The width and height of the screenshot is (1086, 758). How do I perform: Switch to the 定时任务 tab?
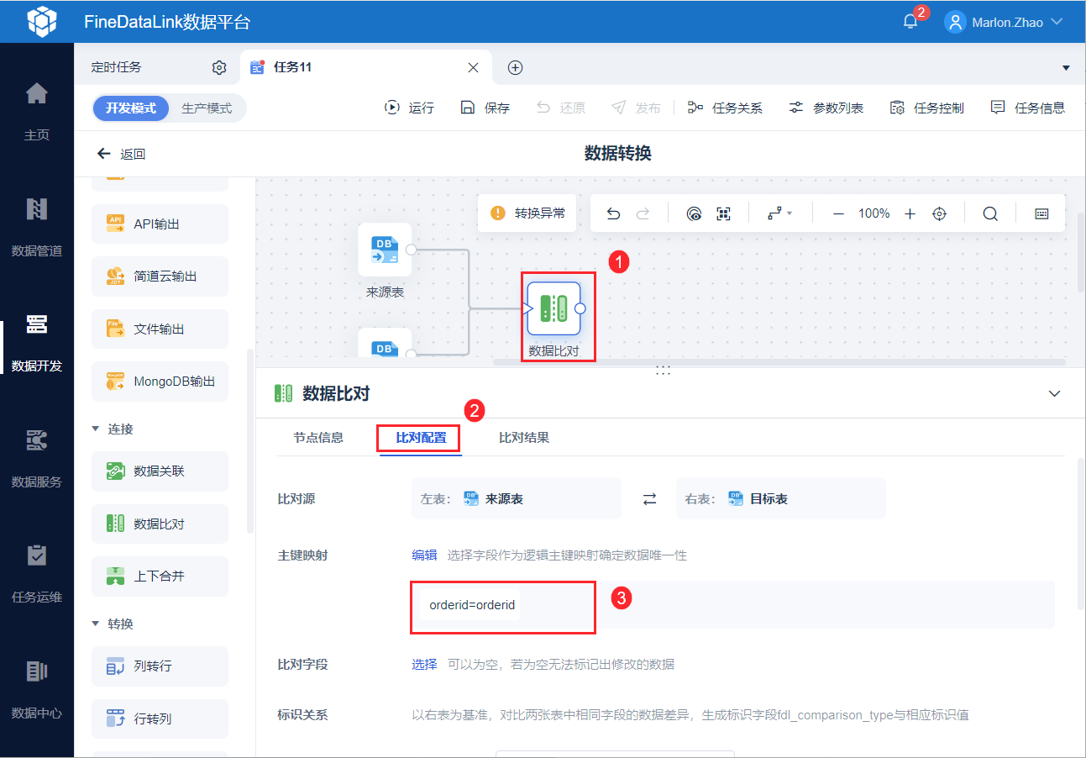coord(117,67)
